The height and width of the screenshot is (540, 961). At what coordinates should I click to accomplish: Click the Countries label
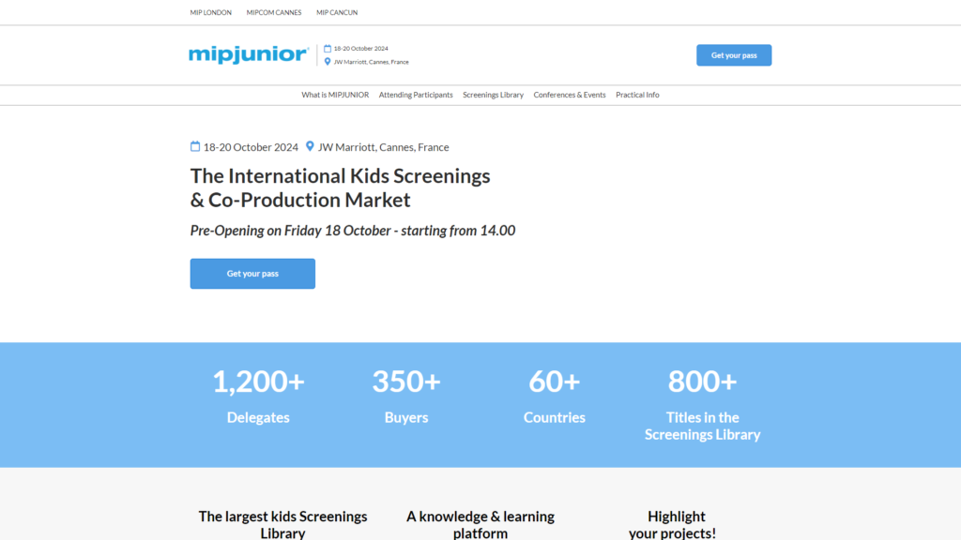(554, 417)
